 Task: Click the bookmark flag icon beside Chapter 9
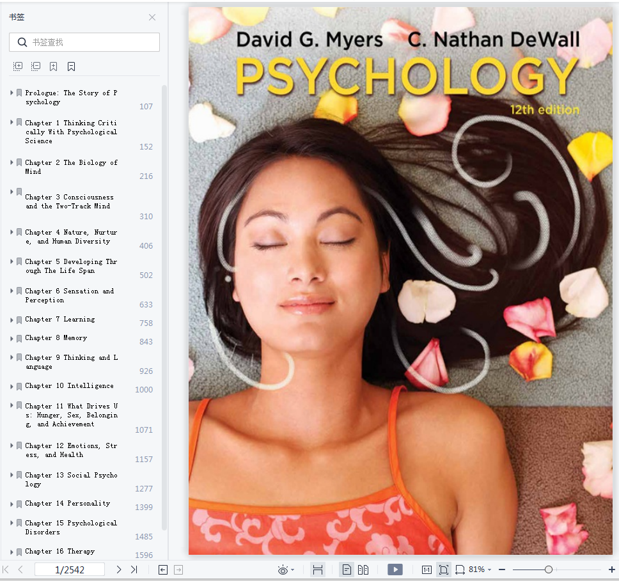click(19, 357)
